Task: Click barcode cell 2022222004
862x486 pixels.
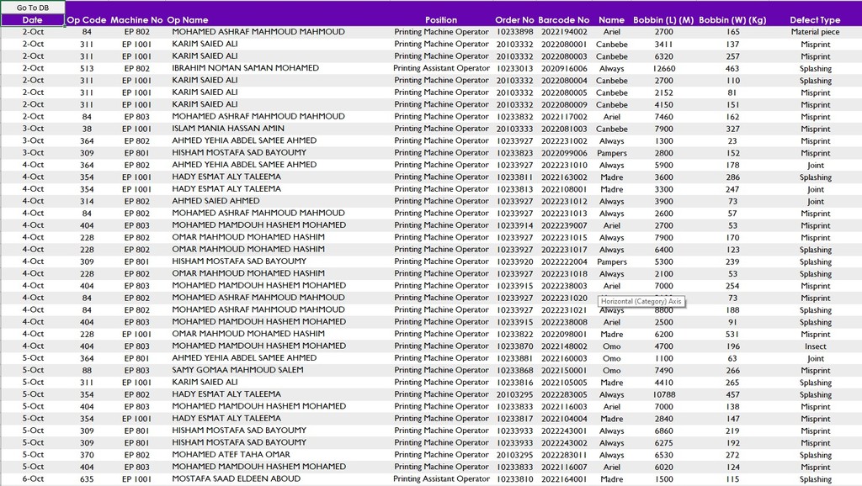Action: [x=564, y=261]
